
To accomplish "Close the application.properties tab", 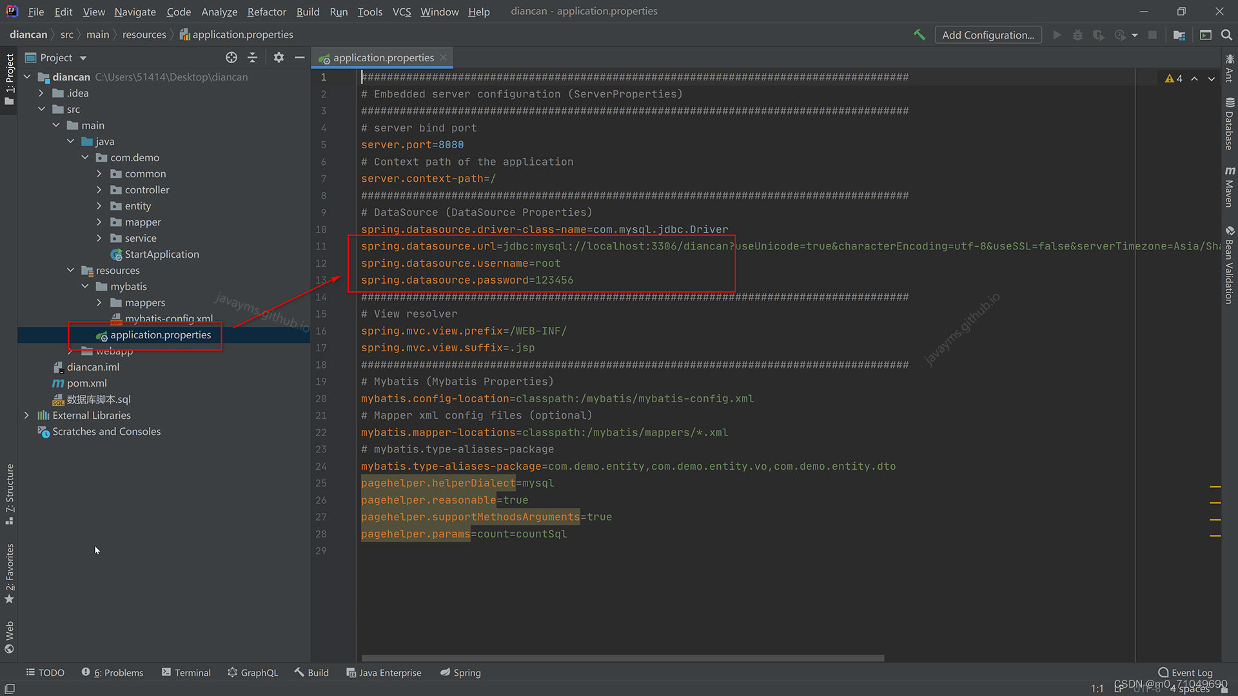I will pyautogui.click(x=444, y=57).
